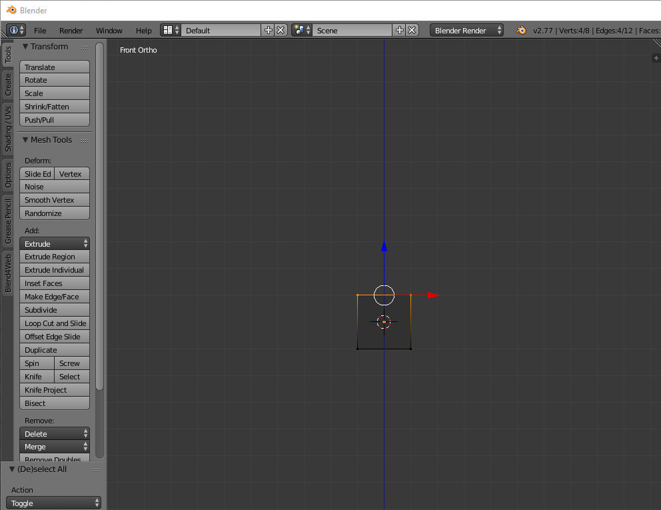Open the screen layout browse icon
The width and height of the screenshot is (661, 510).
(x=171, y=31)
